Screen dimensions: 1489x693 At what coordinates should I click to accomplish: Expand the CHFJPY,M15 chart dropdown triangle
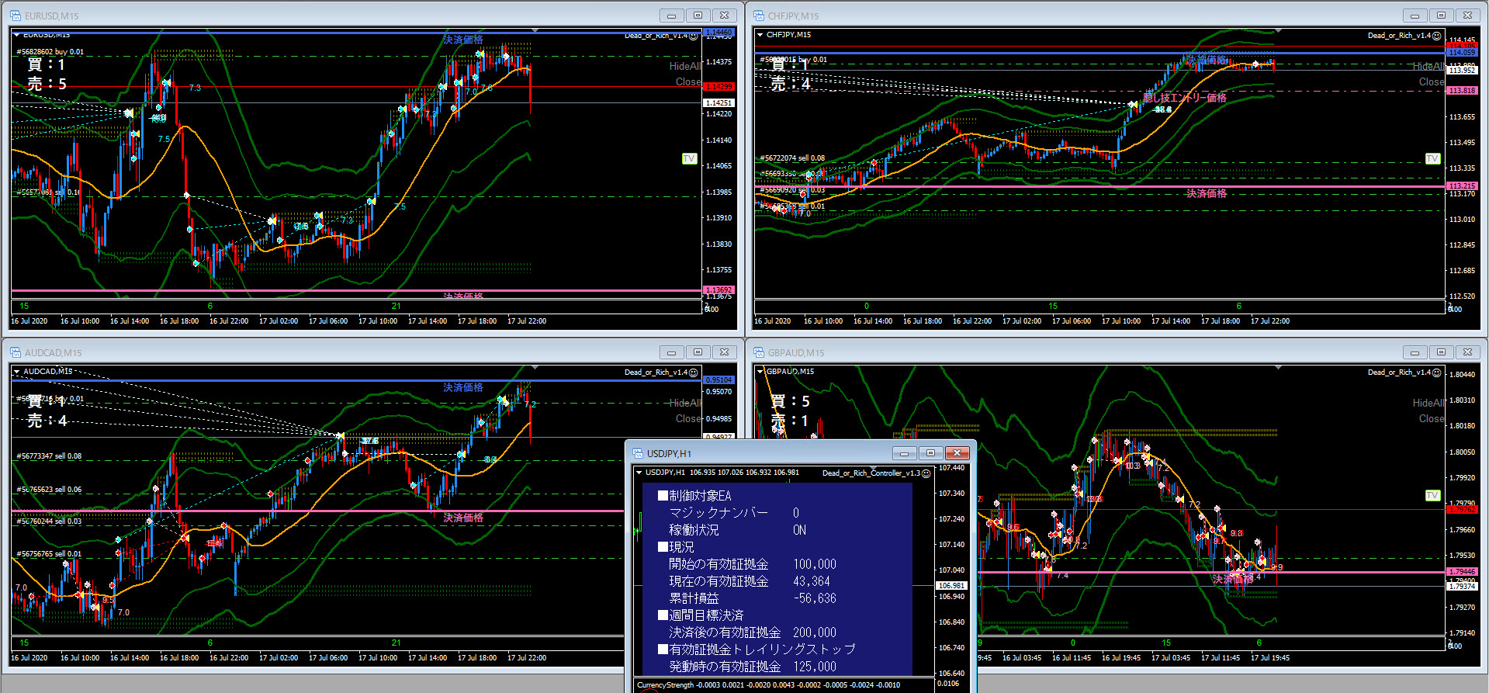click(760, 35)
